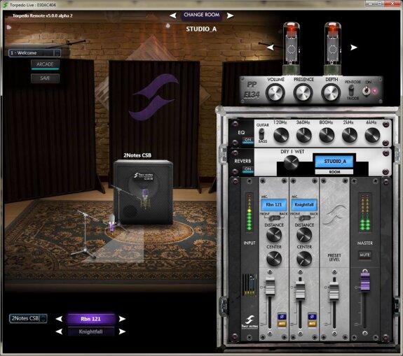The width and height of the screenshot is (403, 356).
Task: Click previous microphone arrow beside Knightfall
Action: pyautogui.click(x=59, y=332)
